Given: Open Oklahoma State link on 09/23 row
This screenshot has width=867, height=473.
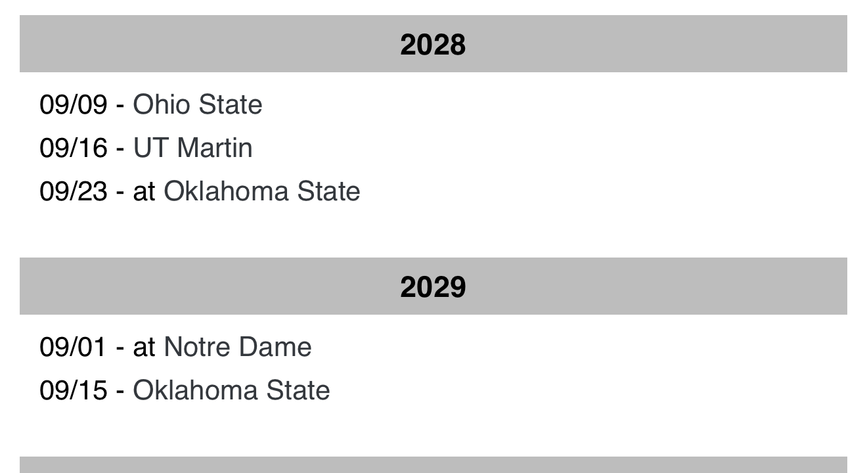Looking at the screenshot, I should point(261,192).
